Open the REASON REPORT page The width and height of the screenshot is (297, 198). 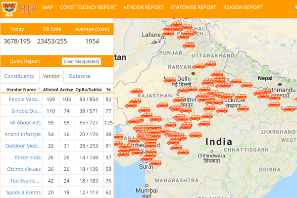click(x=243, y=7)
